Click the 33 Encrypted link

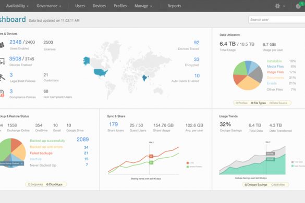click(197, 59)
